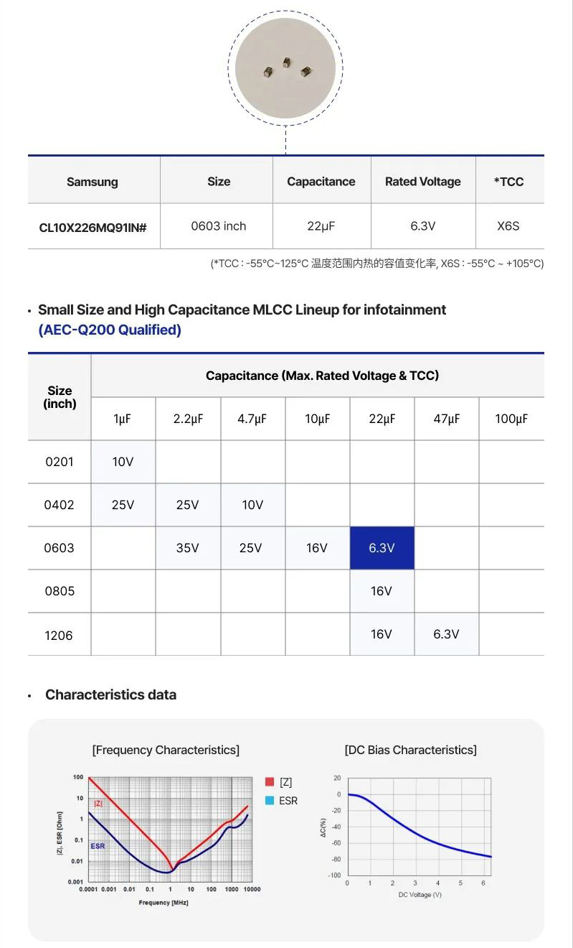The height and width of the screenshot is (948, 573).
Task: Click the 35V cell in the 0603 row
Action: coord(187,548)
